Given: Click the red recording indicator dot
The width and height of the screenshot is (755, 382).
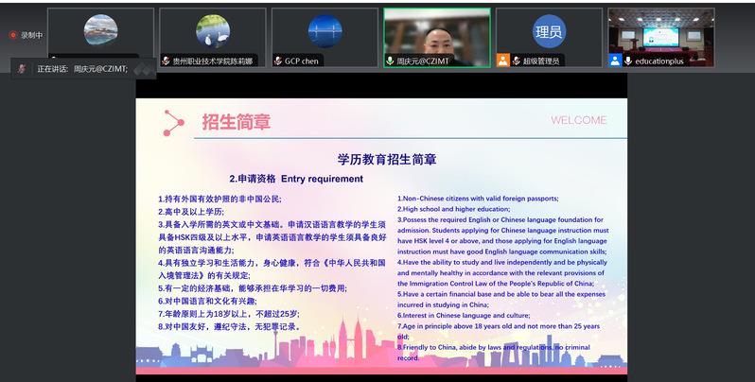Looking at the screenshot, I should (13, 35).
